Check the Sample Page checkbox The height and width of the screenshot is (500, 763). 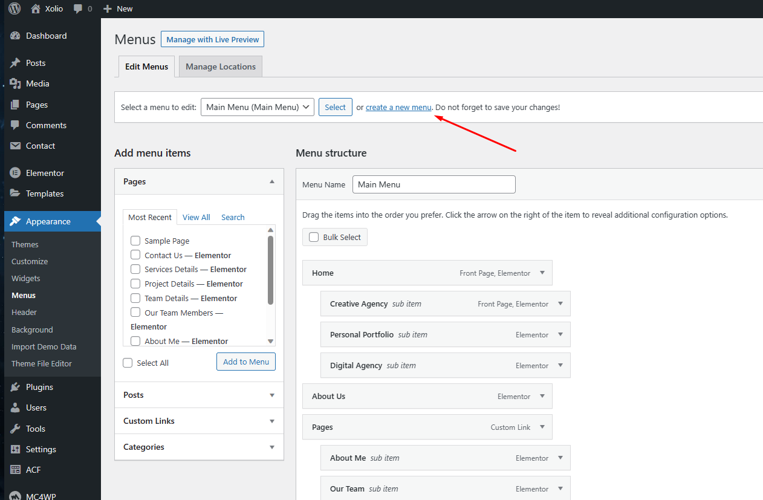coord(135,241)
